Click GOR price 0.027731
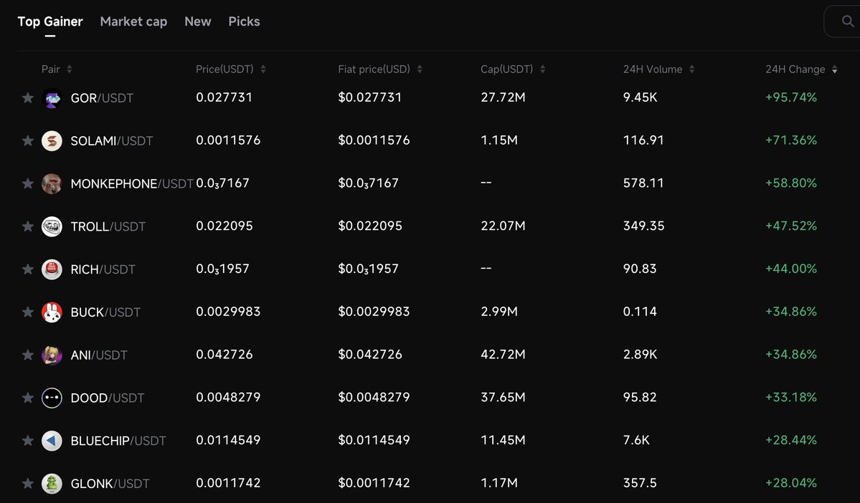 [x=224, y=97]
